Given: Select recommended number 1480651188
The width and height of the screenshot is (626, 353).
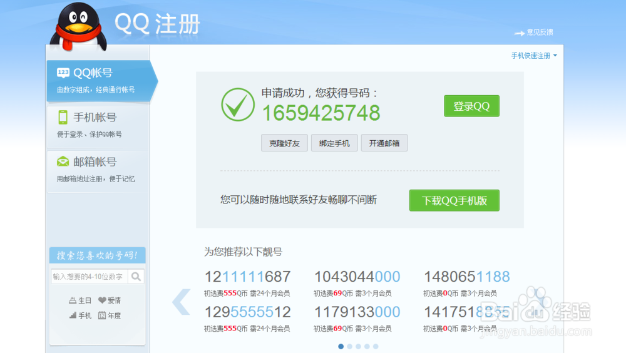Looking at the screenshot, I should tap(467, 277).
